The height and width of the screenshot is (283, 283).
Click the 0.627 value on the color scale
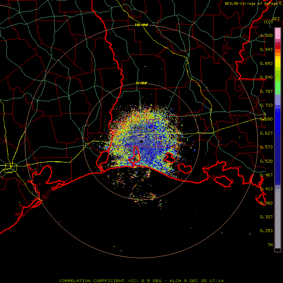(266, 133)
